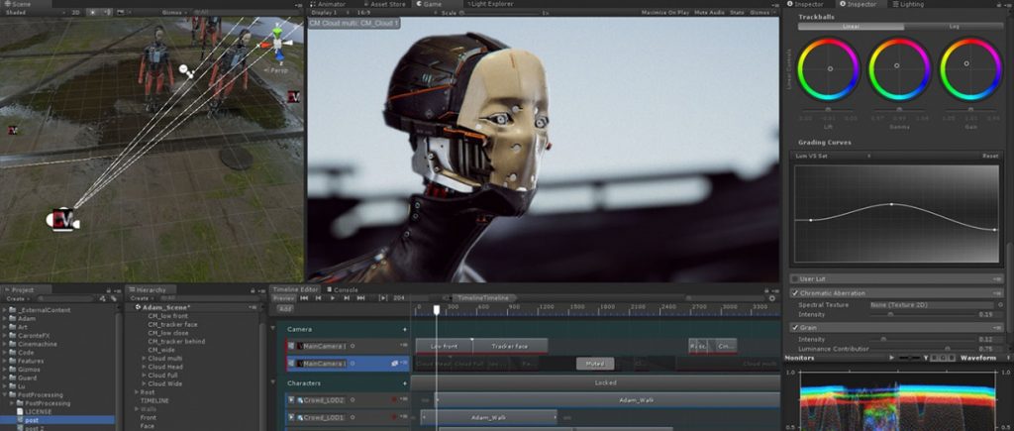Play the timeline with the play button
Viewport: 1014px width, 431px height.
(x=333, y=297)
